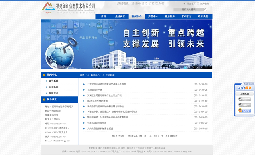Open the 自动配料生产线 news article
This screenshot has width=255, height=155.
point(95,90)
